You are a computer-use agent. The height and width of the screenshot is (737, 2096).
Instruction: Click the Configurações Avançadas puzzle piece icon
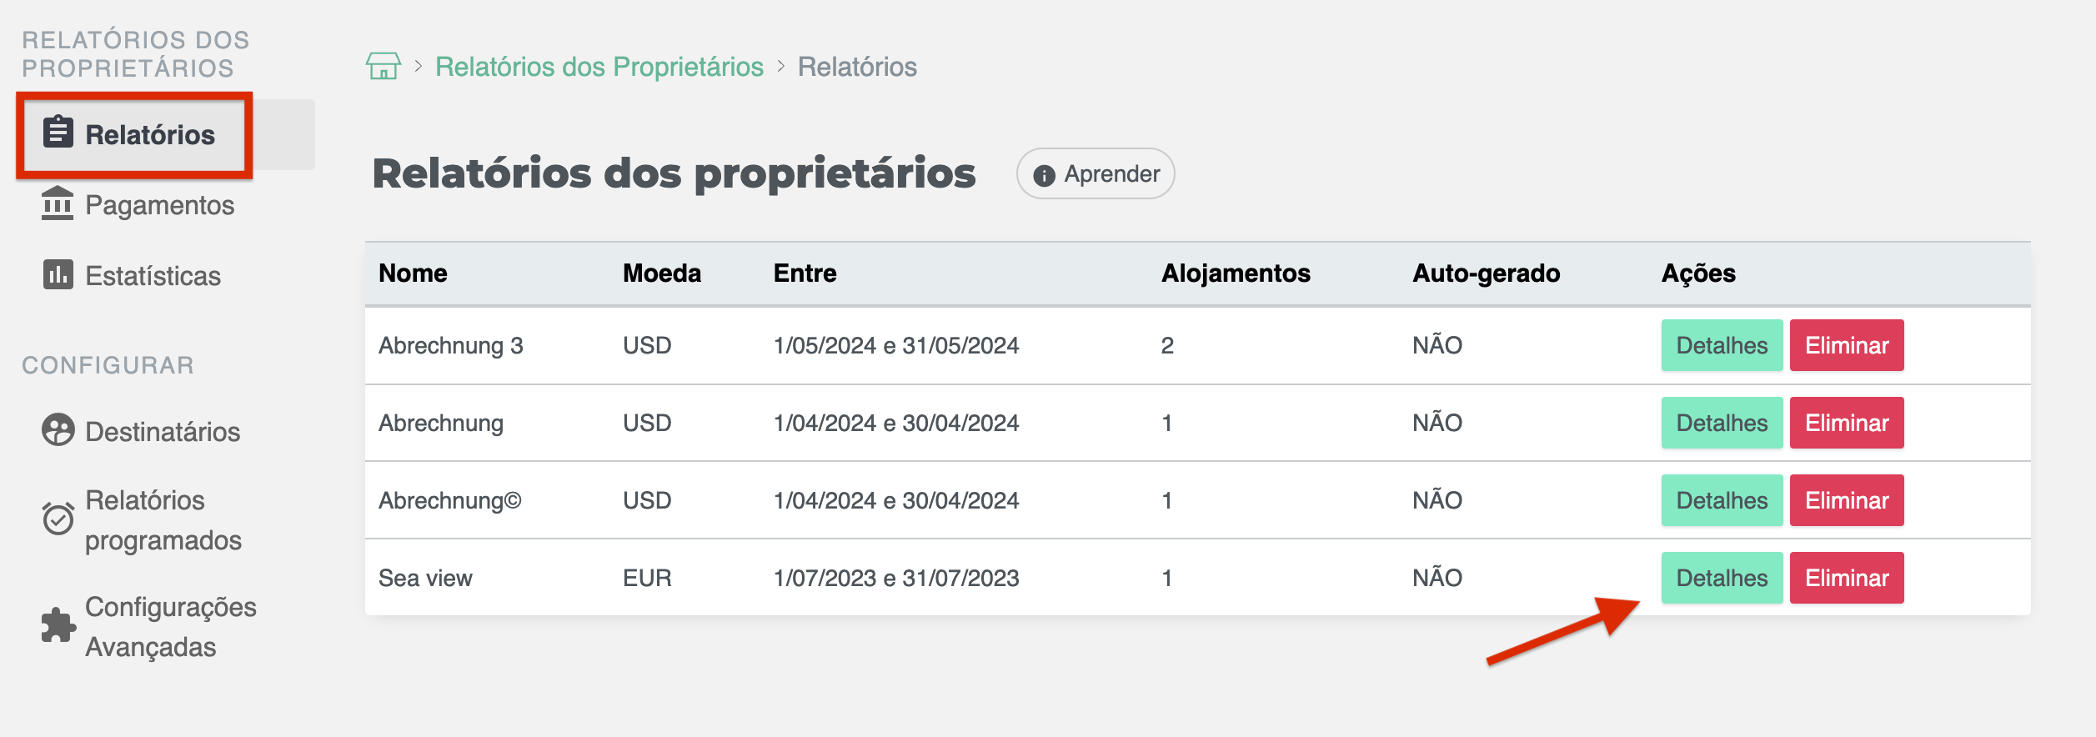click(58, 625)
